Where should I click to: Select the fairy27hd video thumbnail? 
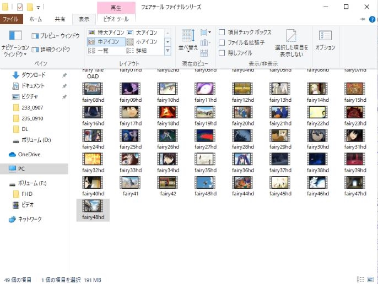(x=205, y=135)
